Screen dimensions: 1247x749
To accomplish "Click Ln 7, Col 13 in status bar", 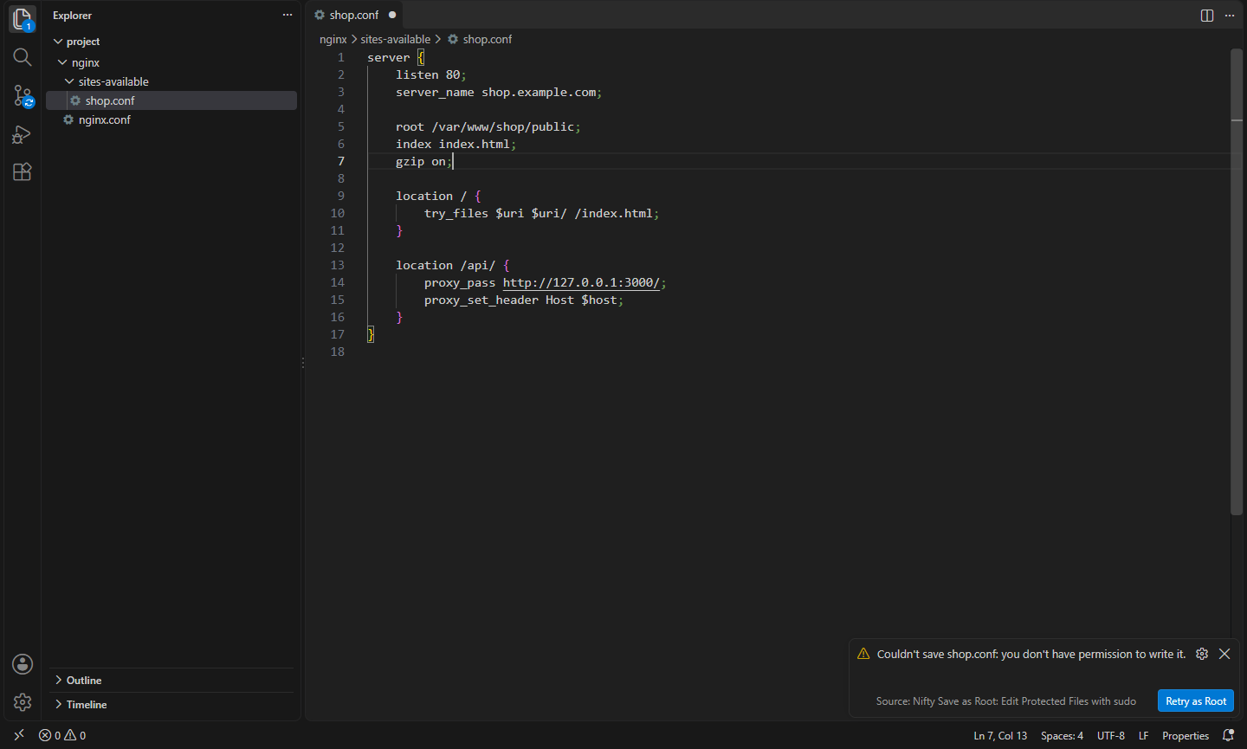I will click(x=1000, y=735).
